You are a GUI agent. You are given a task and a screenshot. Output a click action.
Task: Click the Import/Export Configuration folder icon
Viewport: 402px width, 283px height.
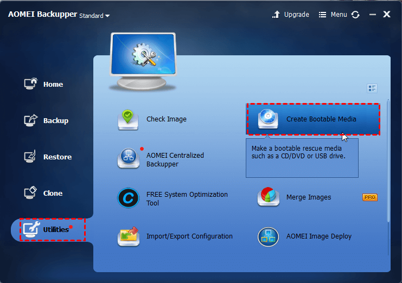128,236
